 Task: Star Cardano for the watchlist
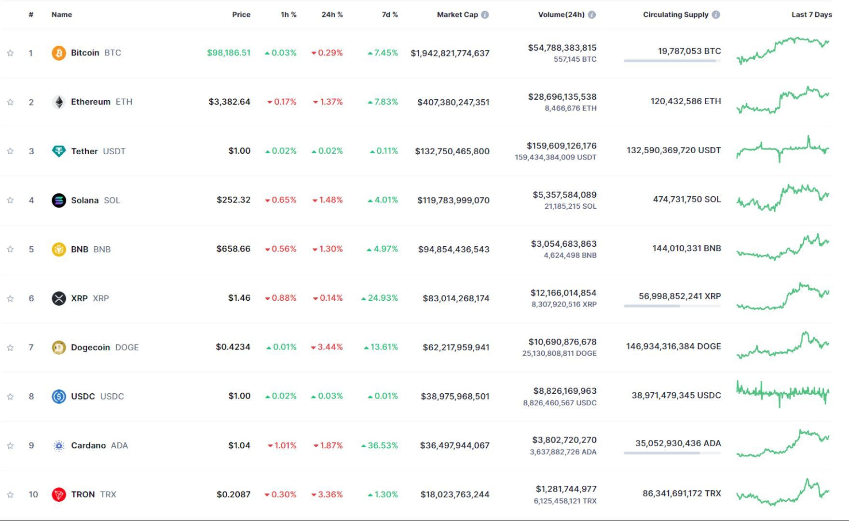(x=10, y=445)
